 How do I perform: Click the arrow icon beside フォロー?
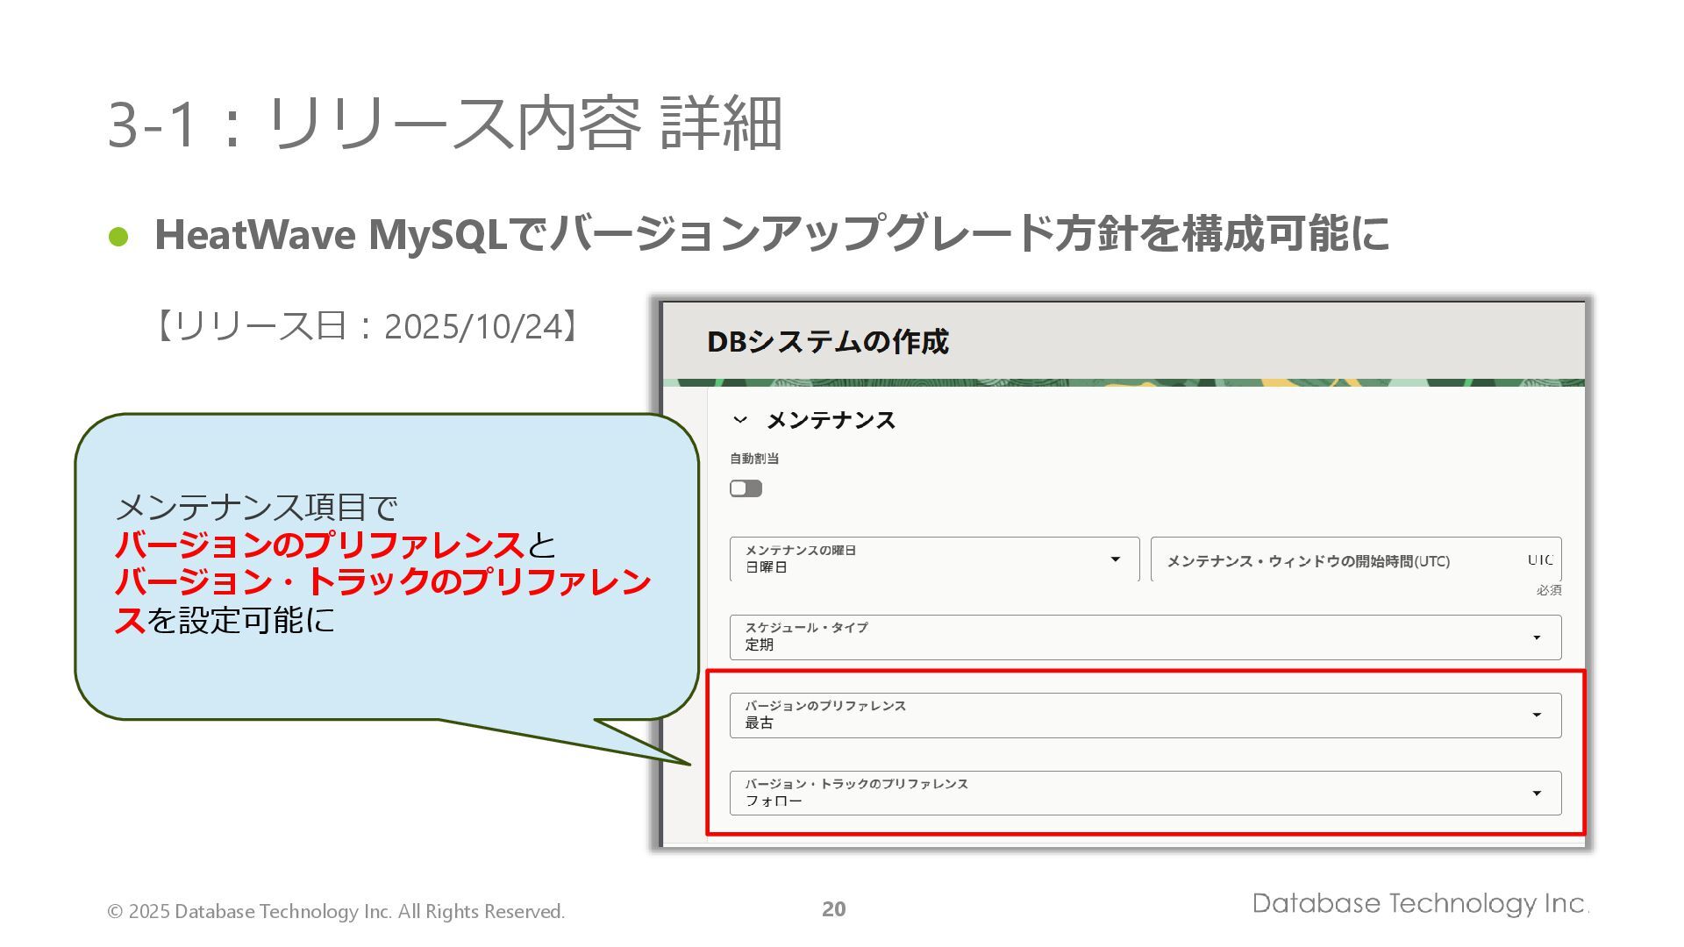(1536, 794)
